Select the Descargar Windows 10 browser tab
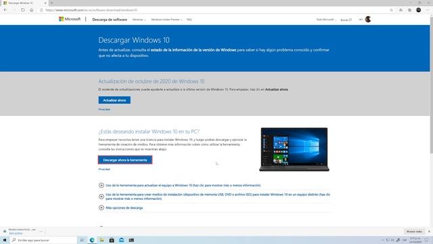This screenshot has width=433, height=244. pyautogui.click(x=24, y=3)
